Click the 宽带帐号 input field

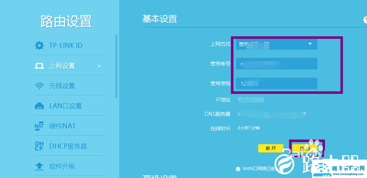[277, 64]
